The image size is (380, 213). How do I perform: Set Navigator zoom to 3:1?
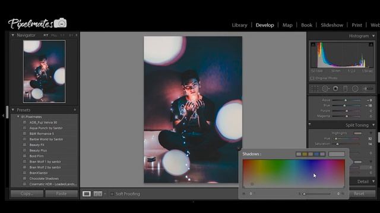coord(71,35)
